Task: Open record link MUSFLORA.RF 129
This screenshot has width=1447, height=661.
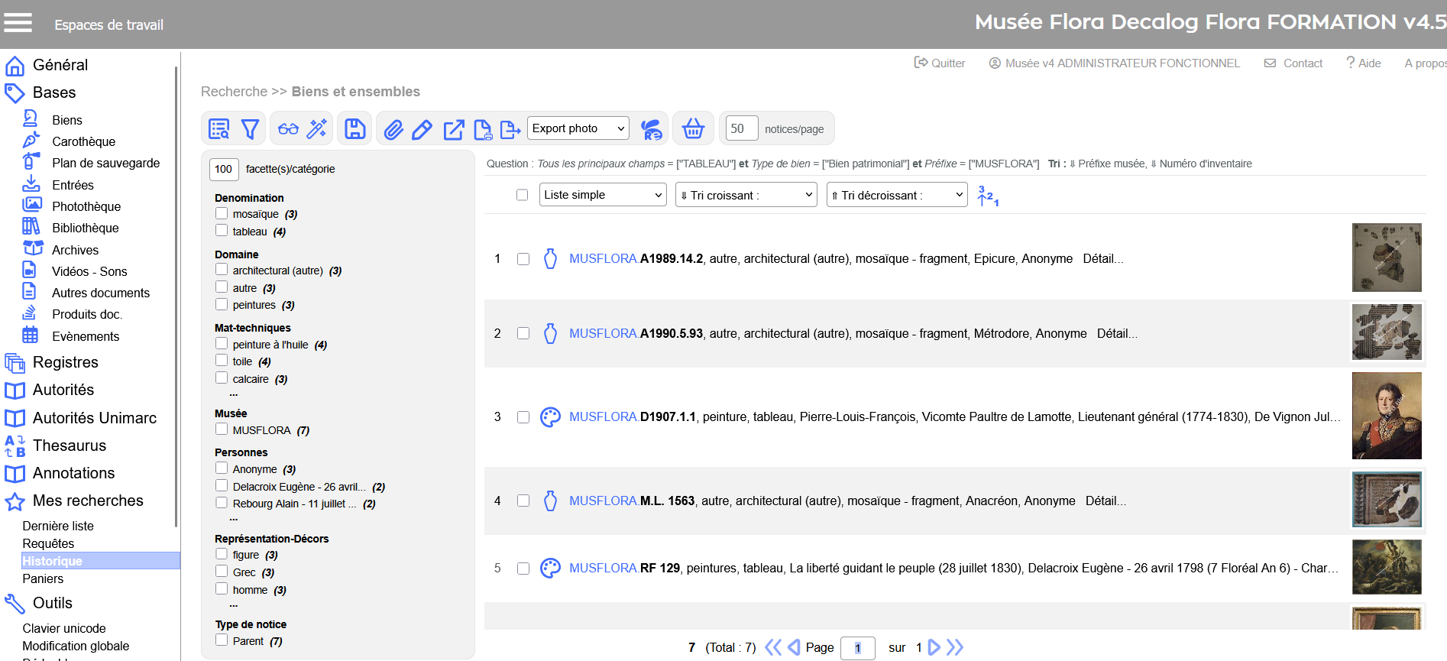Action: click(x=624, y=568)
